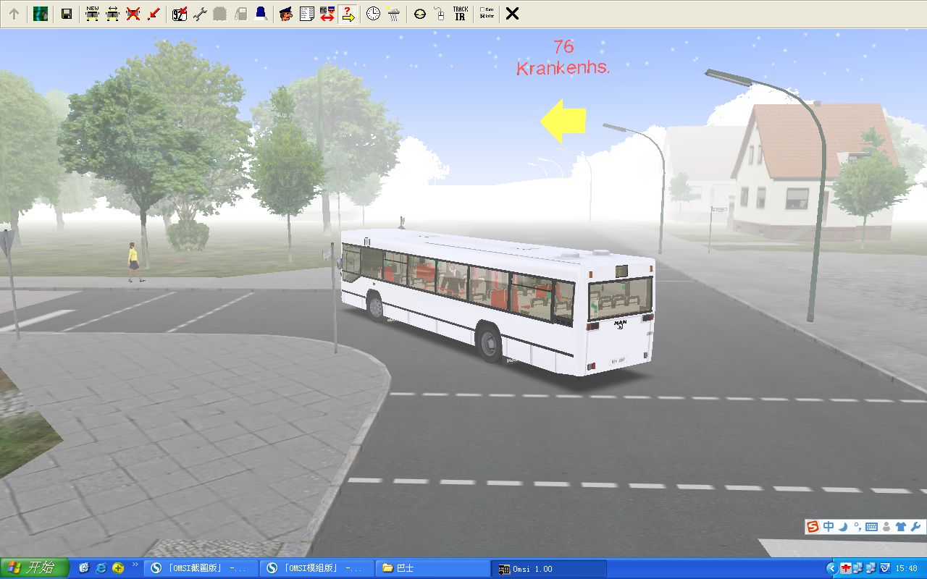Delete the bus with the red-crossed bus icon
The width and height of the screenshot is (927, 579).
133,13
